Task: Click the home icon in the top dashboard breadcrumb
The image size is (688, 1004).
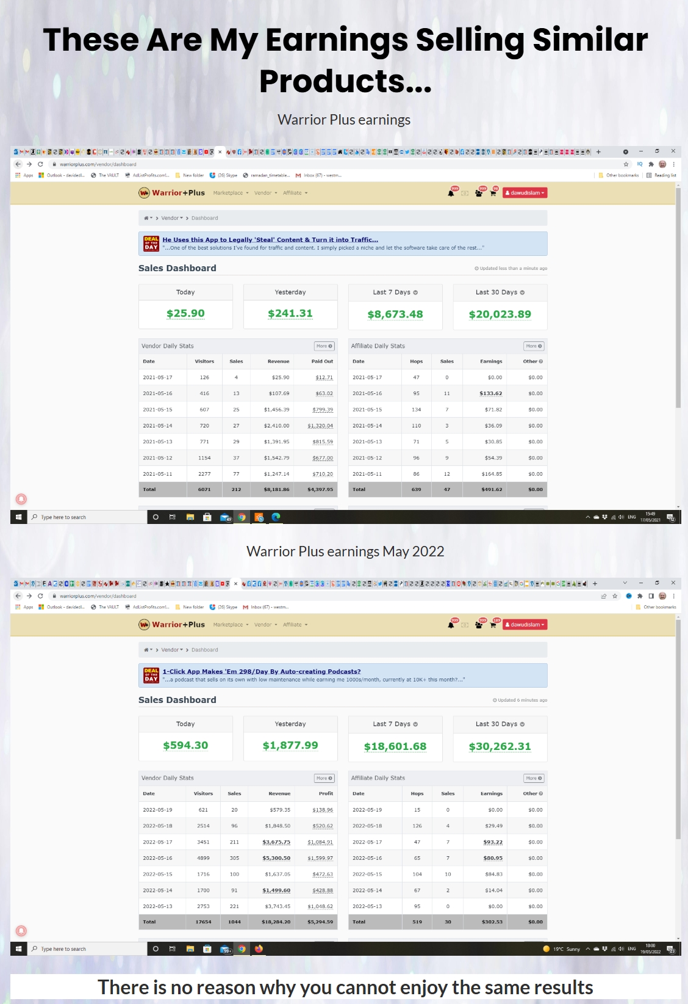Action: pyautogui.click(x=146, y=218)
